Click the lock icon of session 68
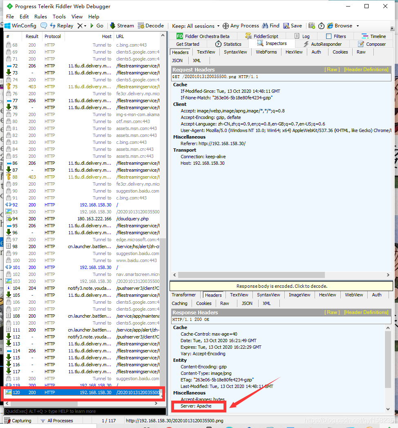This screenshot has height=428, width=398. pyautogui.click(x=9, y=45)
